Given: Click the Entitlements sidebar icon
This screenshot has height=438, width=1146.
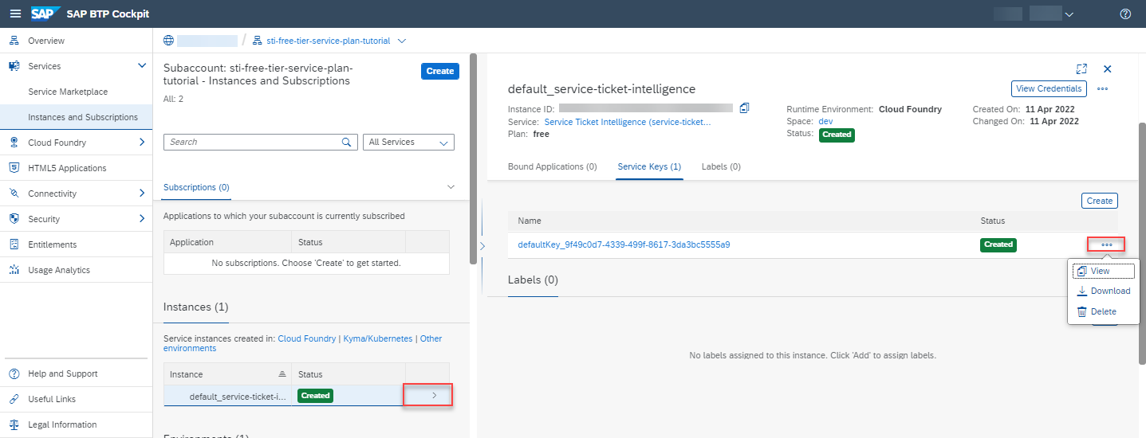Looking at the screenshot, I should tap(14, 244).
